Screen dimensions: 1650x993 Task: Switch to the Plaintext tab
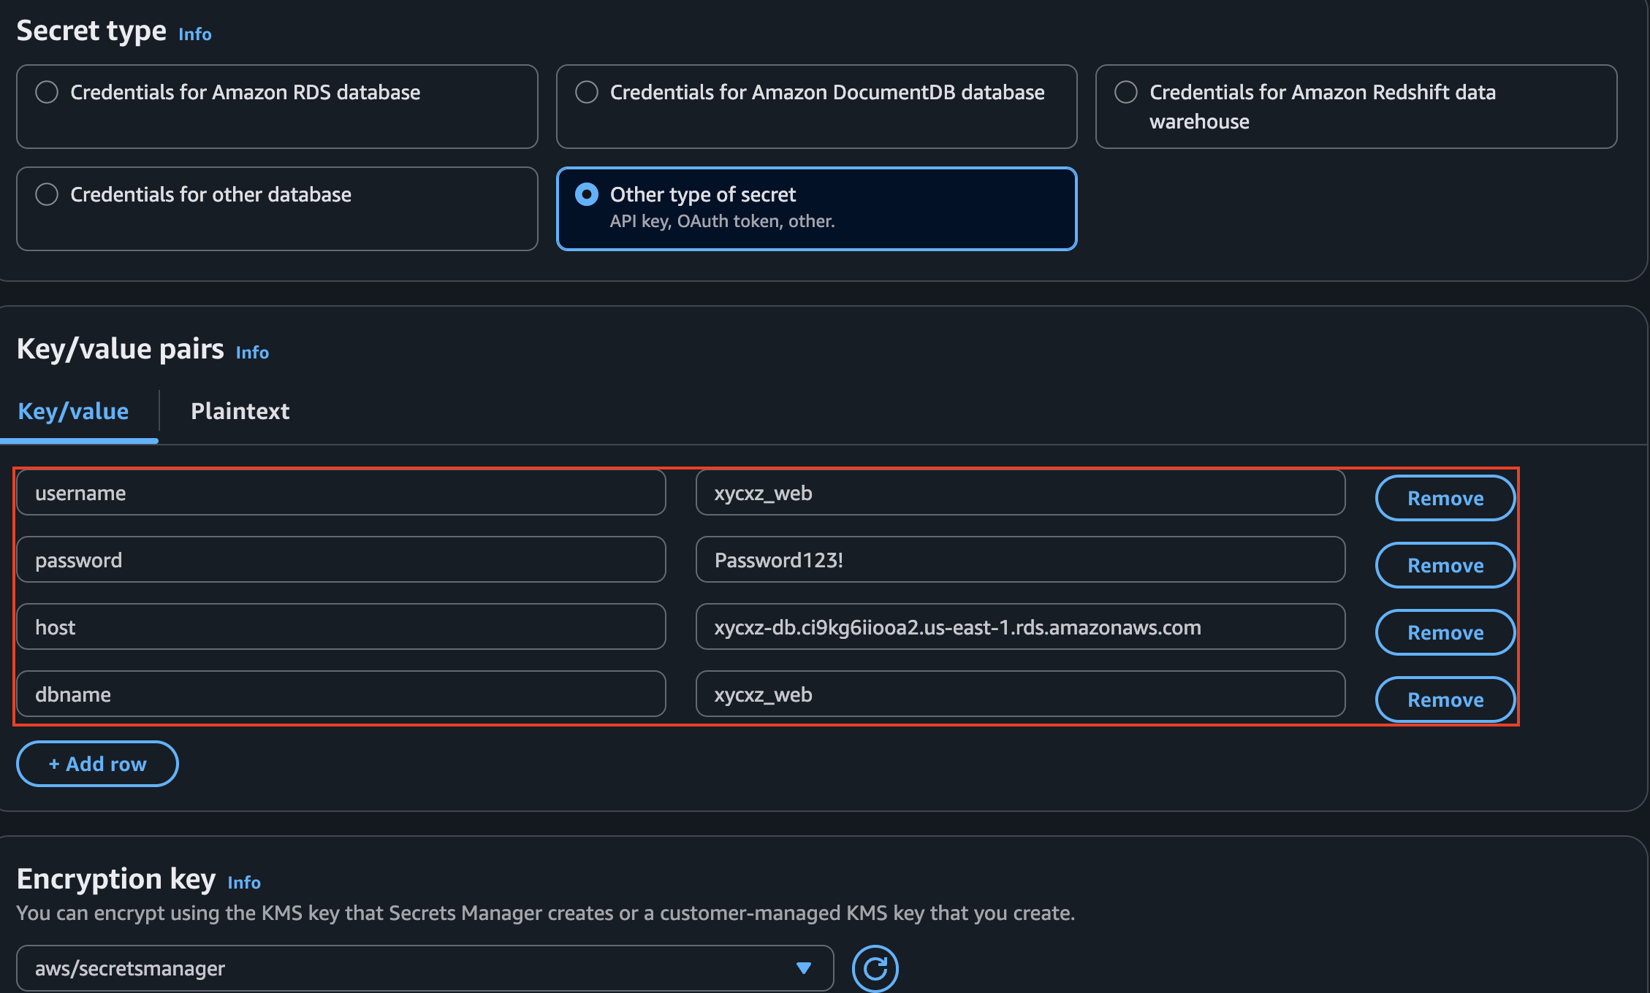[240, 411]
